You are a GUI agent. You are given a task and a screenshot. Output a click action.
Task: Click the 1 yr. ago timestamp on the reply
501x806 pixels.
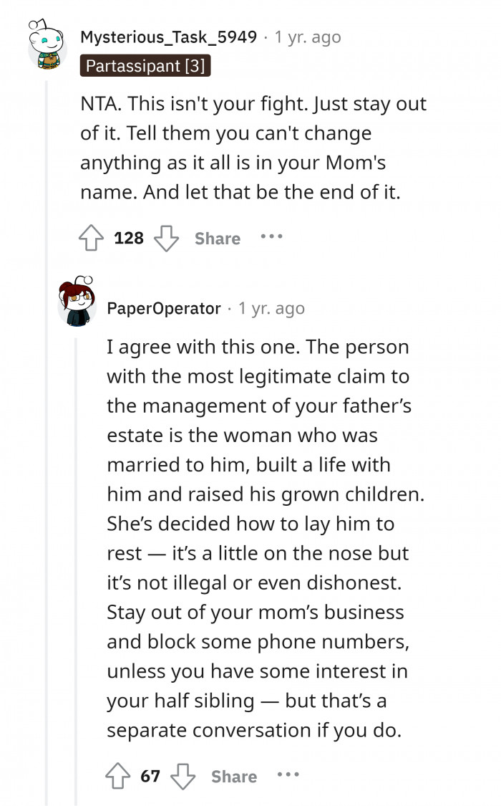pyautogui.click(x=271, y=308)
